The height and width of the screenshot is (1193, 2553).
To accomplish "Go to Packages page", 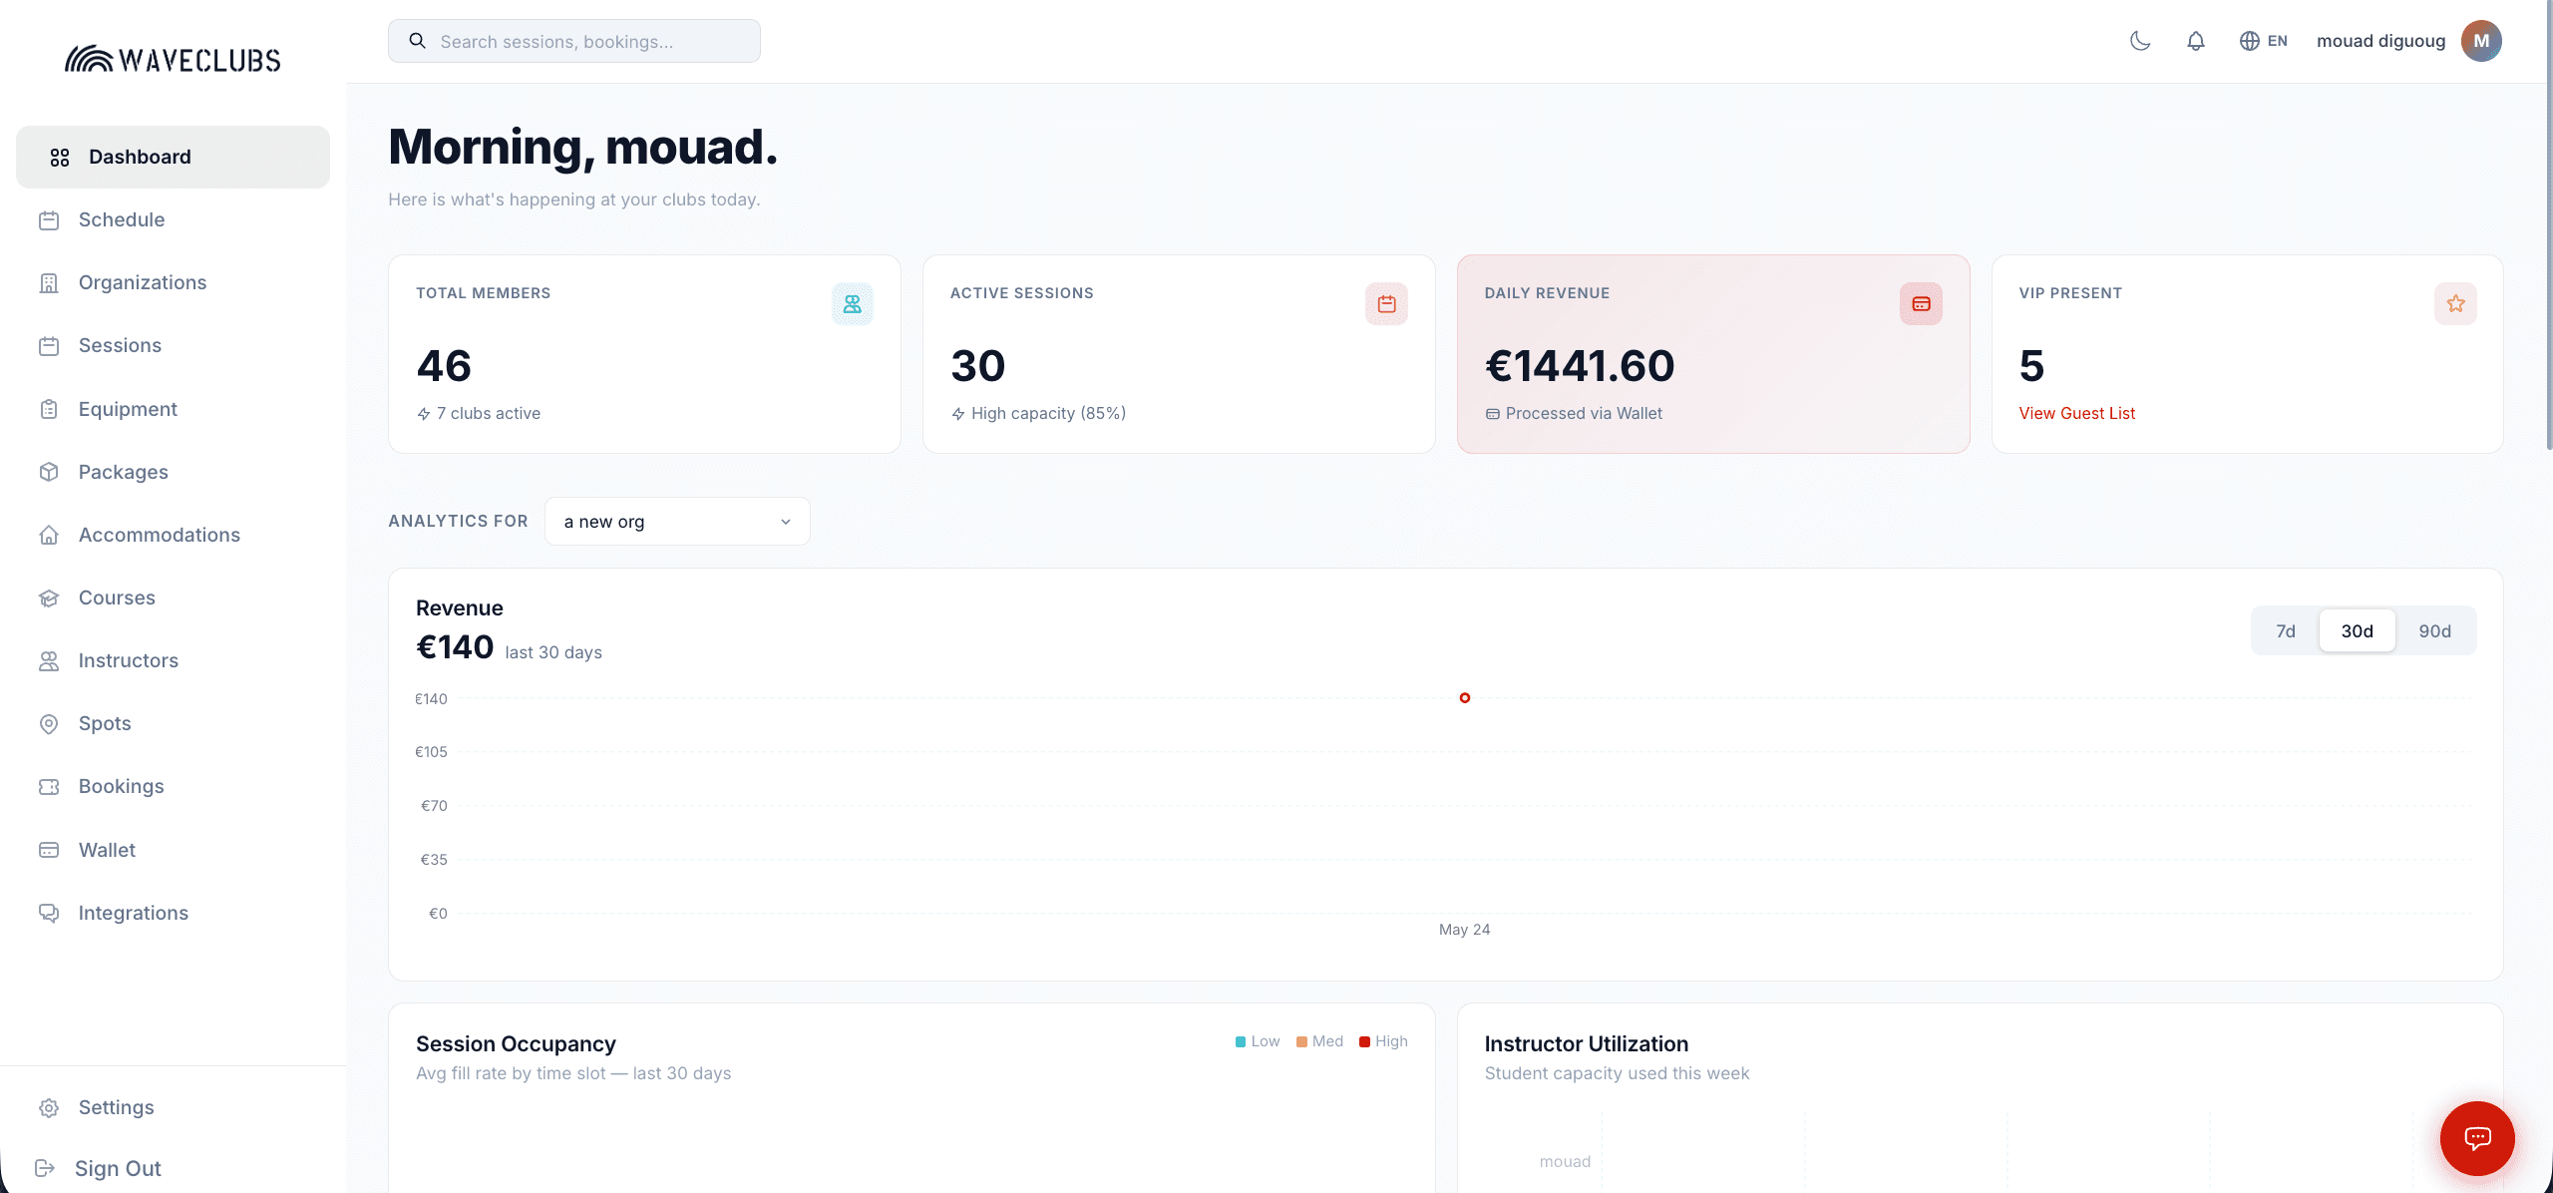I will [173, 472].
